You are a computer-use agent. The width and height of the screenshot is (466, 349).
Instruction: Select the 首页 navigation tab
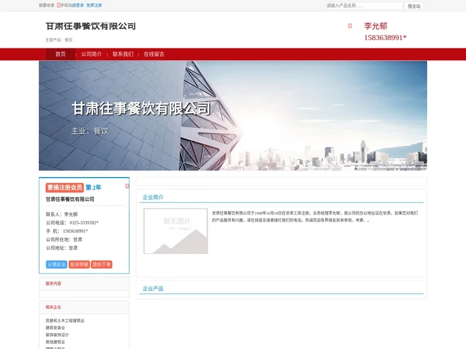click(x=60, y=54)
